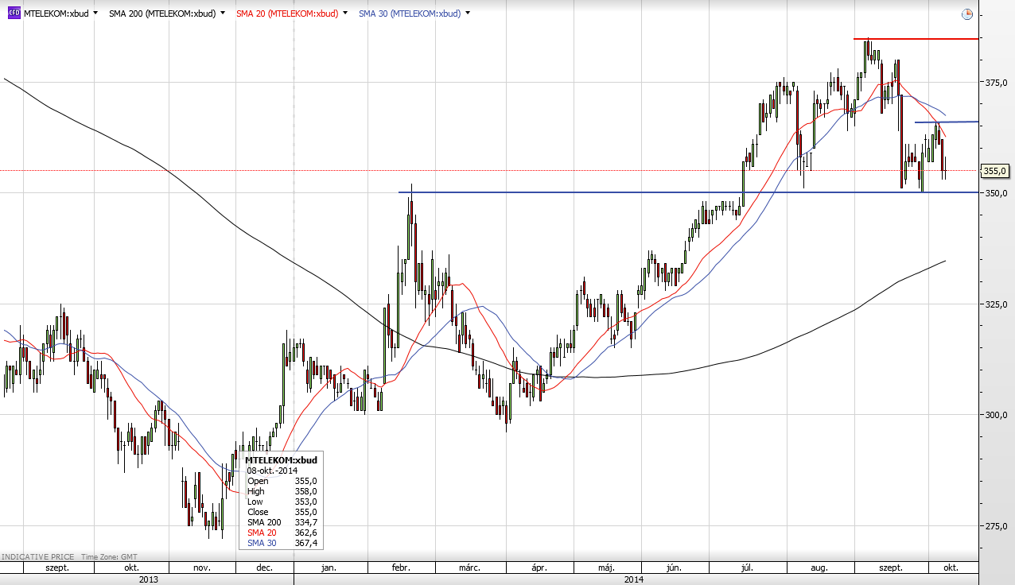Click the Low 353,0 tooltip row
Screen dimensions: 1015x585
(x=282, y=502)
